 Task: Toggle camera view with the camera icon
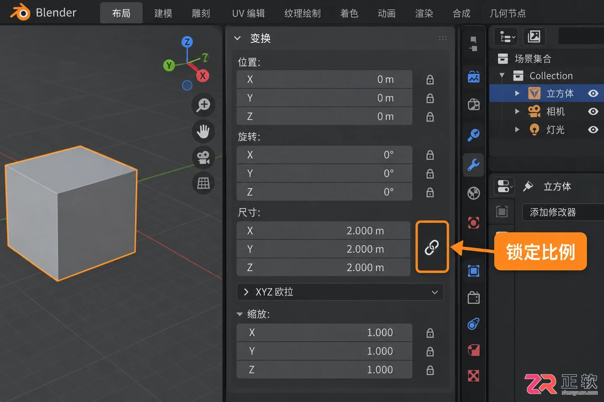point(203,157)
